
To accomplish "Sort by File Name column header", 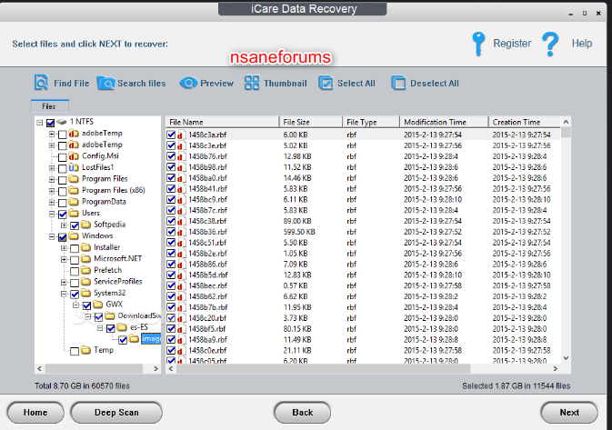I will pos(223,122).
